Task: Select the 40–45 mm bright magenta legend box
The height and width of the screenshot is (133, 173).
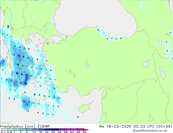Action: pyautogui.click(x=74, y=129)
